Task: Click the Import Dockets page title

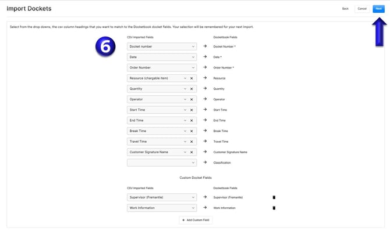Action: (29, 9)
